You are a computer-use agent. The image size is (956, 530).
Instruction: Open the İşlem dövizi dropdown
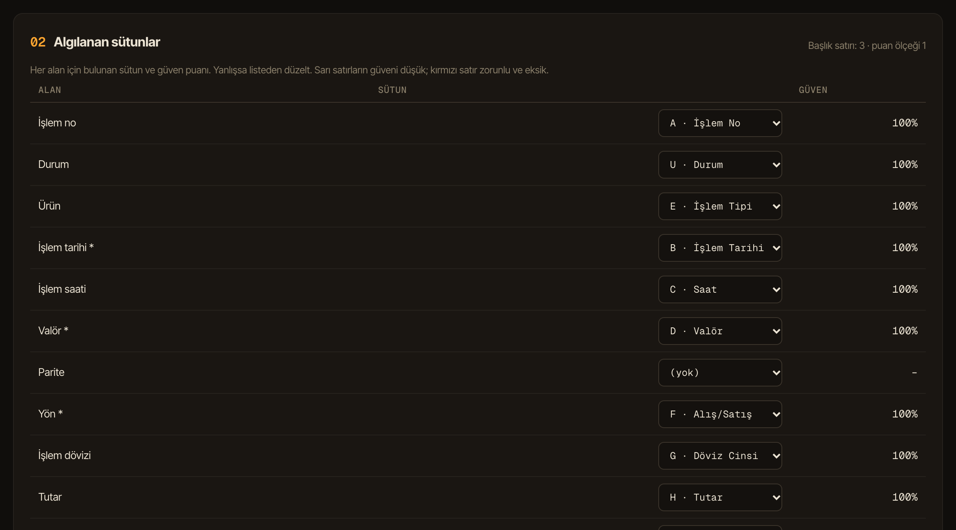point(720,456)
